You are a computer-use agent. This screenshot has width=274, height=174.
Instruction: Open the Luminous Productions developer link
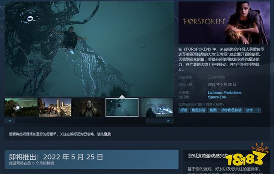pyautogui.click(x=225, y=93)
